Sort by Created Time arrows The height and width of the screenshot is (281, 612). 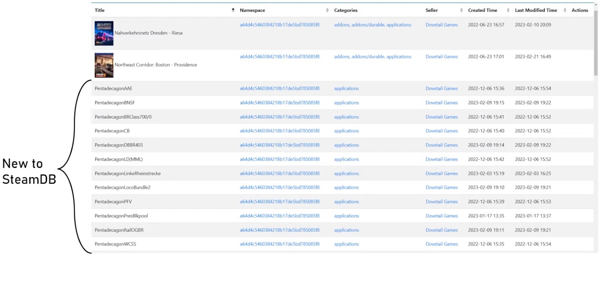click(508, 10)
